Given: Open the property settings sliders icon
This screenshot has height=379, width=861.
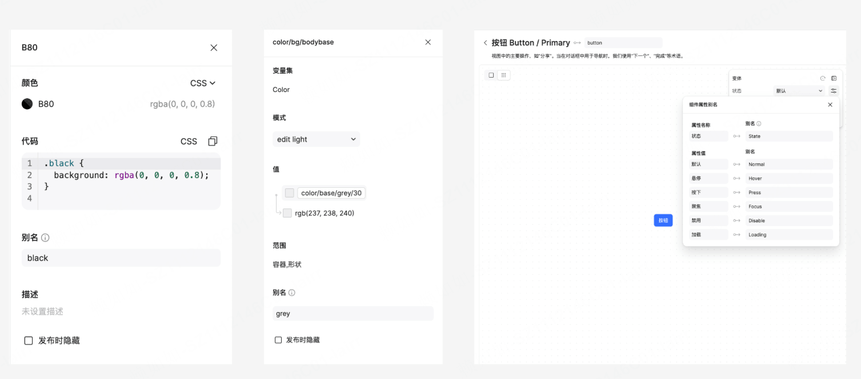Looking at the screenshot, I should coord(834,91).
